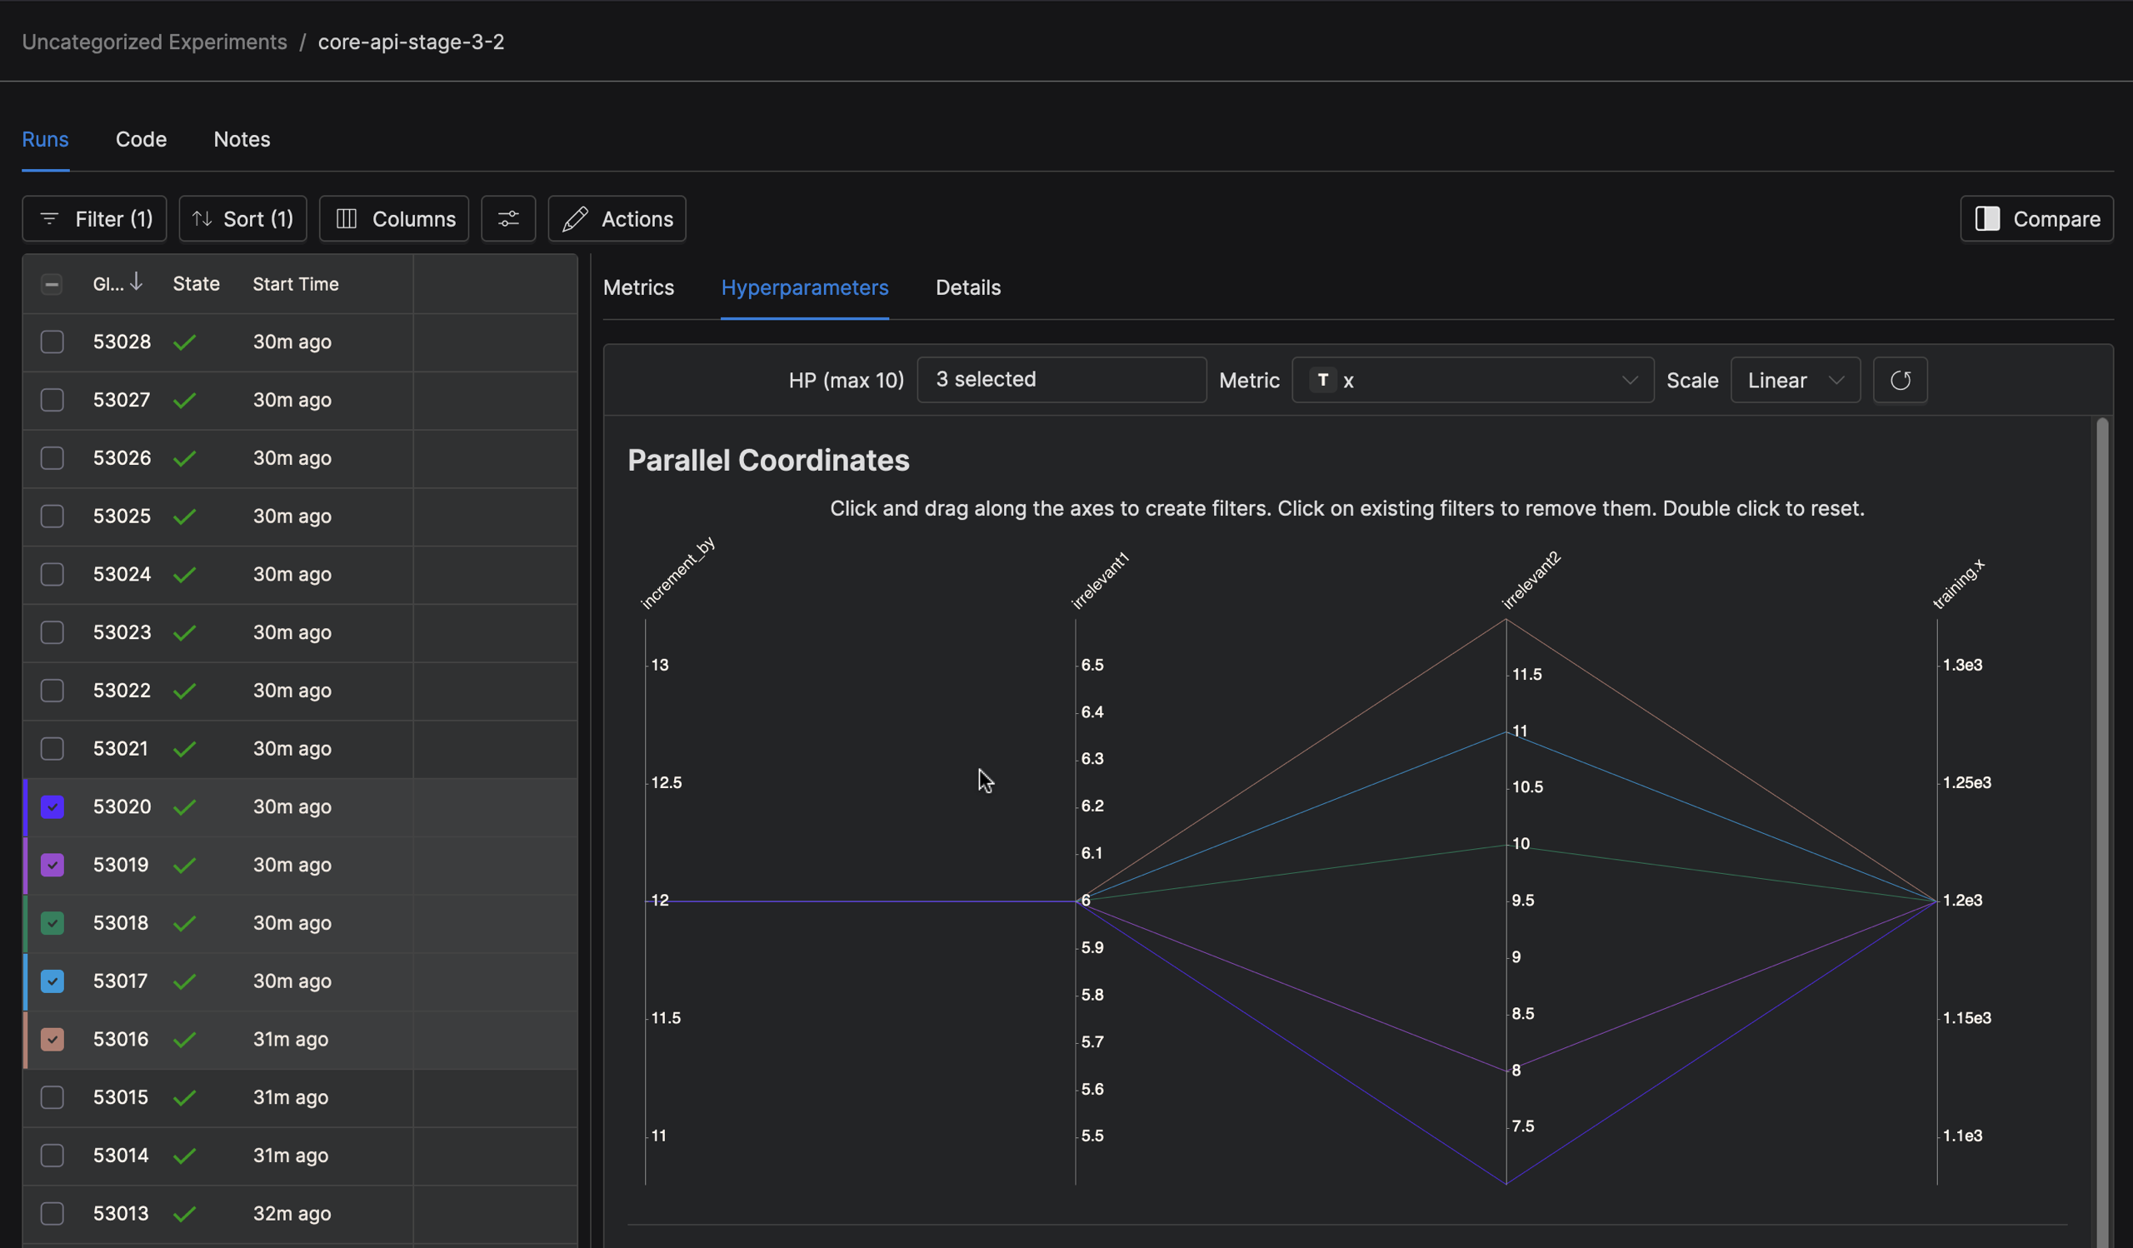Switch to the Metrics tab
The height and width of the screenshot is (1248, 2133).
tap(639, 285)
